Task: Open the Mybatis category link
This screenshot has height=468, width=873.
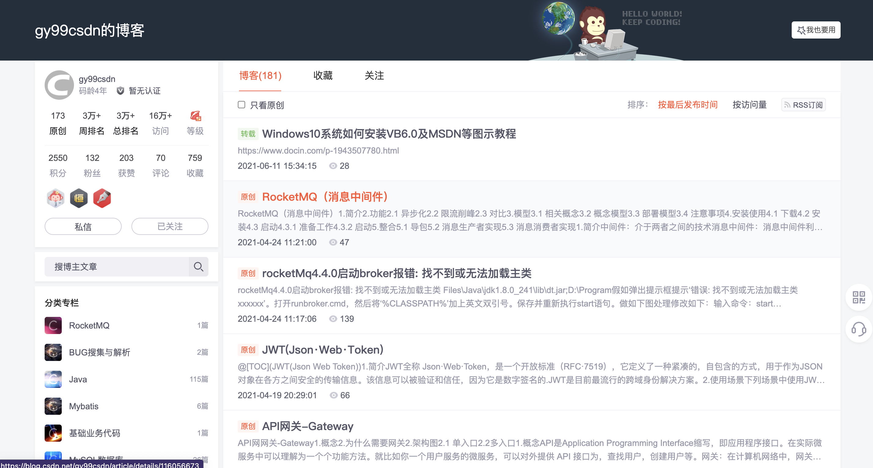Action: [84, 406]
